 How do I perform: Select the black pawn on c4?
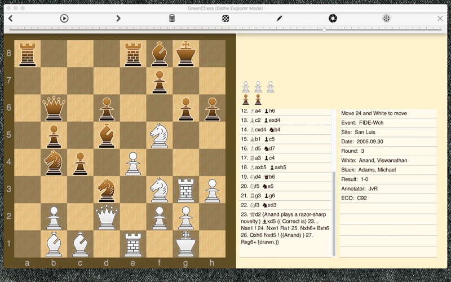80,164
